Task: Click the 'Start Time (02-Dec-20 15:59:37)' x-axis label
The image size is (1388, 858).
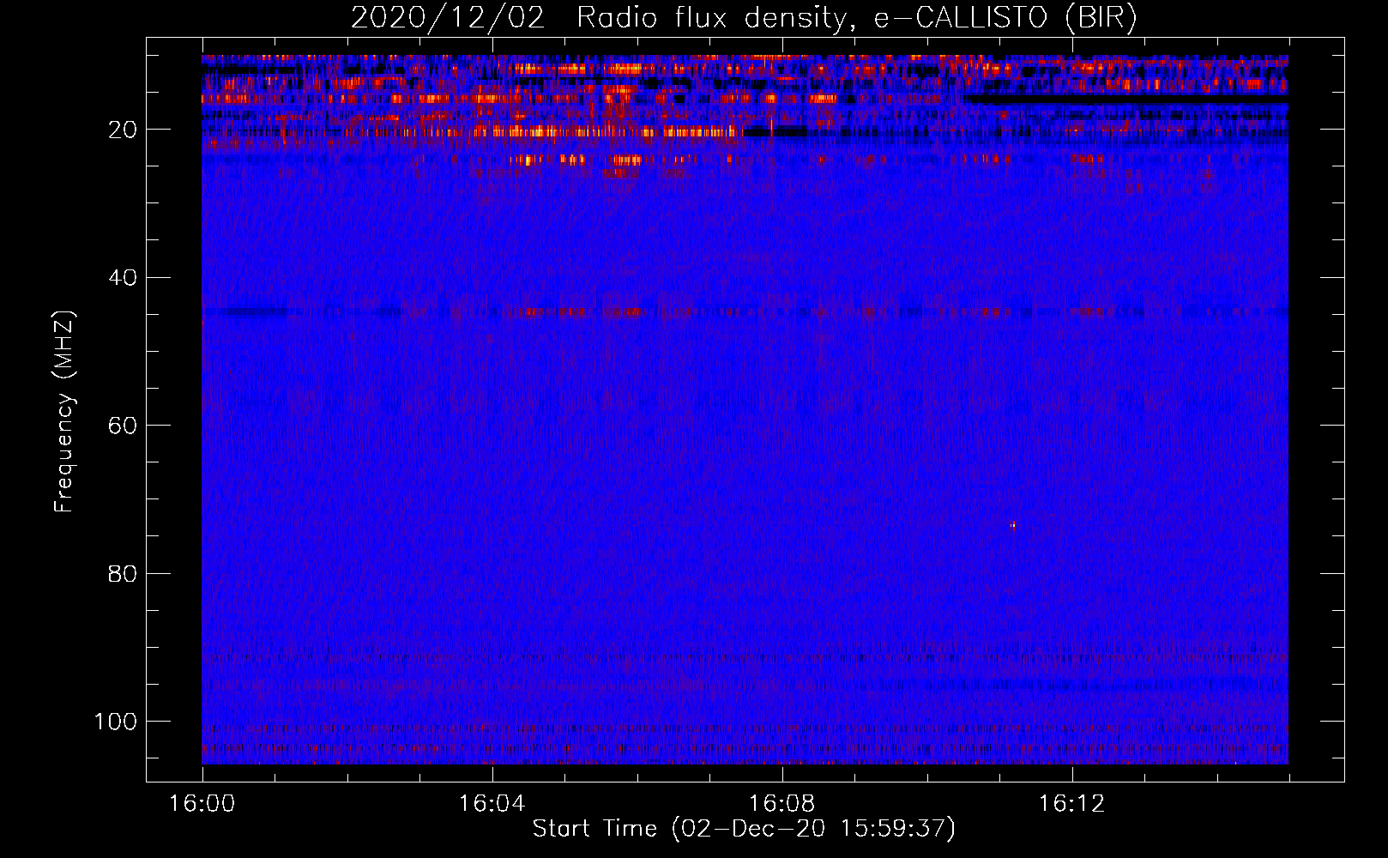Action: (744, 829)
